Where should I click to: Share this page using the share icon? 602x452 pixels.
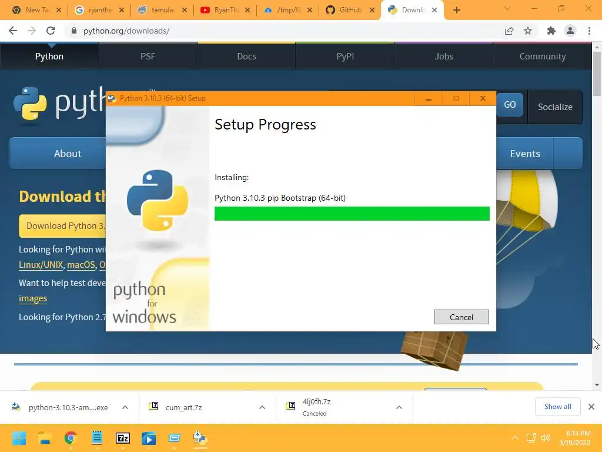point(509,31)
